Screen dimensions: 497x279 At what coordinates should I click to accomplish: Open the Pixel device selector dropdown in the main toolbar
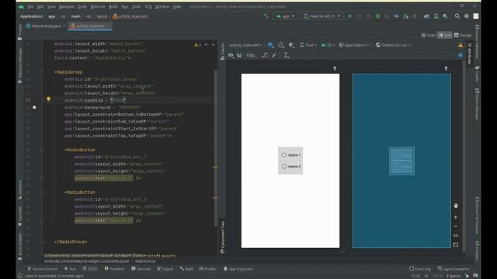(322, 16)
